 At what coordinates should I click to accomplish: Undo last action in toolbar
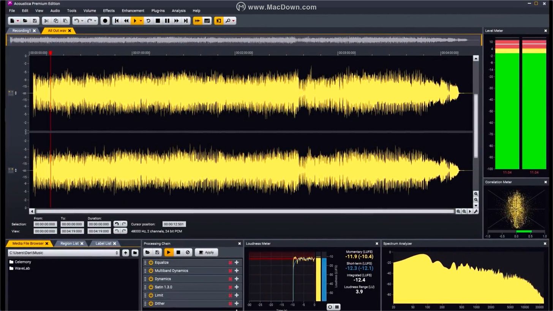click(76, 21)
